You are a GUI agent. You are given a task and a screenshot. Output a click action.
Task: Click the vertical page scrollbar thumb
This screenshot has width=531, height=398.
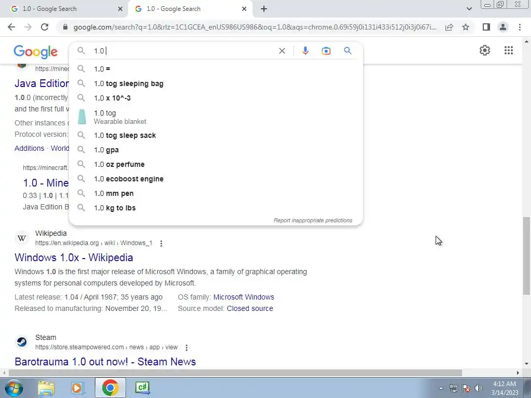coord(526,255)
